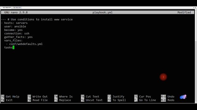
Task: Click the ^O Write Out shortcut
Action: click(x=38, y=97)
